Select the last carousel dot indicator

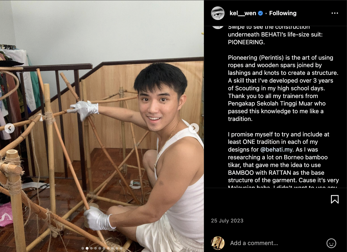121,248
